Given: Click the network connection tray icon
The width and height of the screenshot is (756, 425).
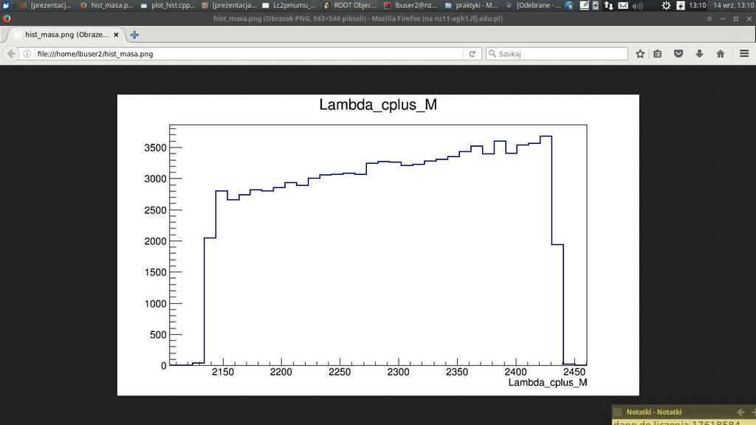Looking at the screenshot, I should (608, 5).
